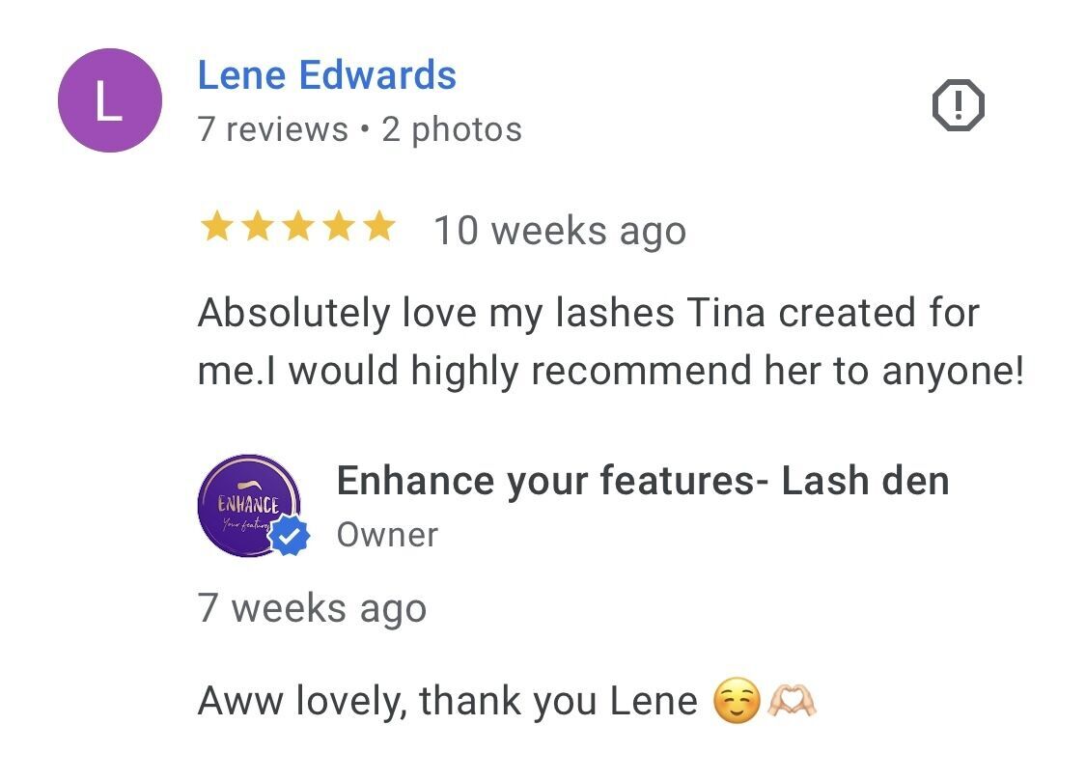
Task: Click the "7 reviews" count text
Action: pos(272,129)
